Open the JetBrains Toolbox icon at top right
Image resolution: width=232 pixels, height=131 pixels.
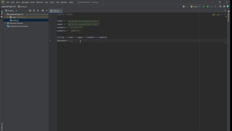[228, 7]
